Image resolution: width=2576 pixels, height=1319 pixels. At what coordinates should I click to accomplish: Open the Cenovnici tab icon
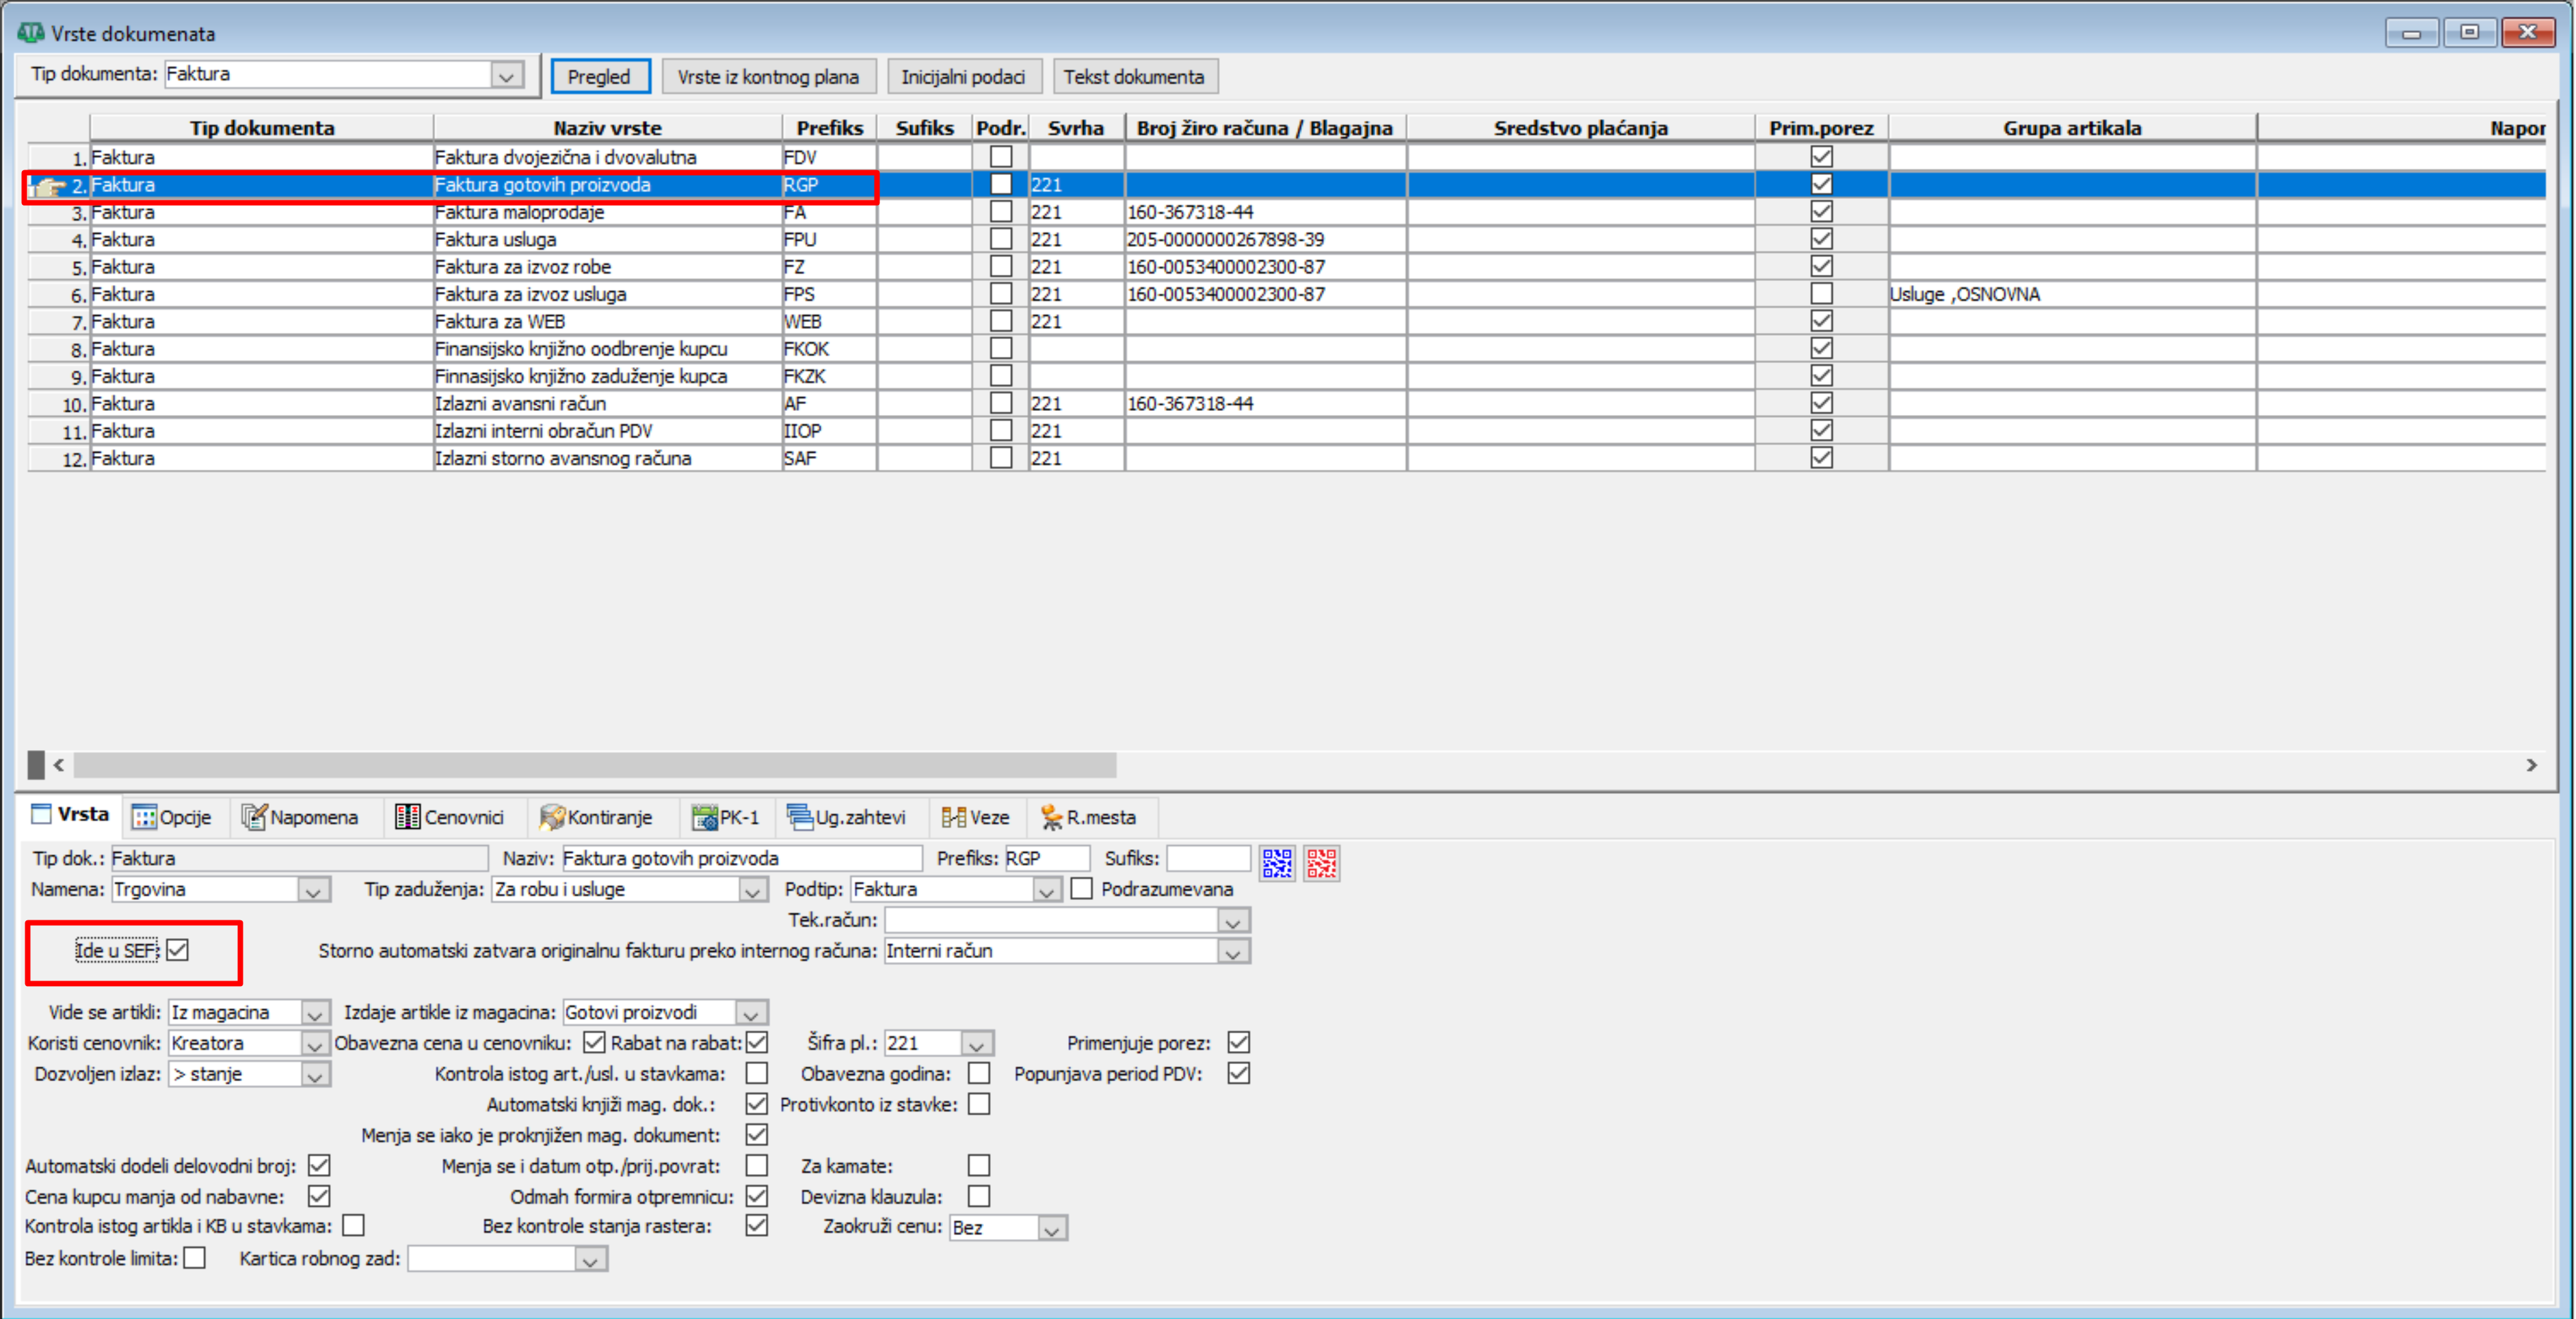(x=407, y=817)
